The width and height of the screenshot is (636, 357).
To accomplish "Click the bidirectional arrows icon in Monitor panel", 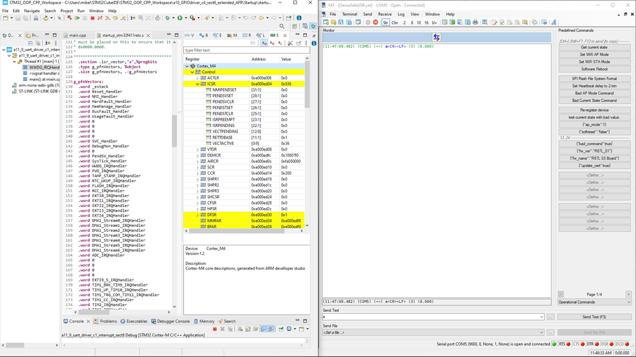I will (x=437, y=37).
